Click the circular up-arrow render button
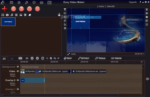Image resolution: width=150 pixels, height=97 pixels. (32, 58)
